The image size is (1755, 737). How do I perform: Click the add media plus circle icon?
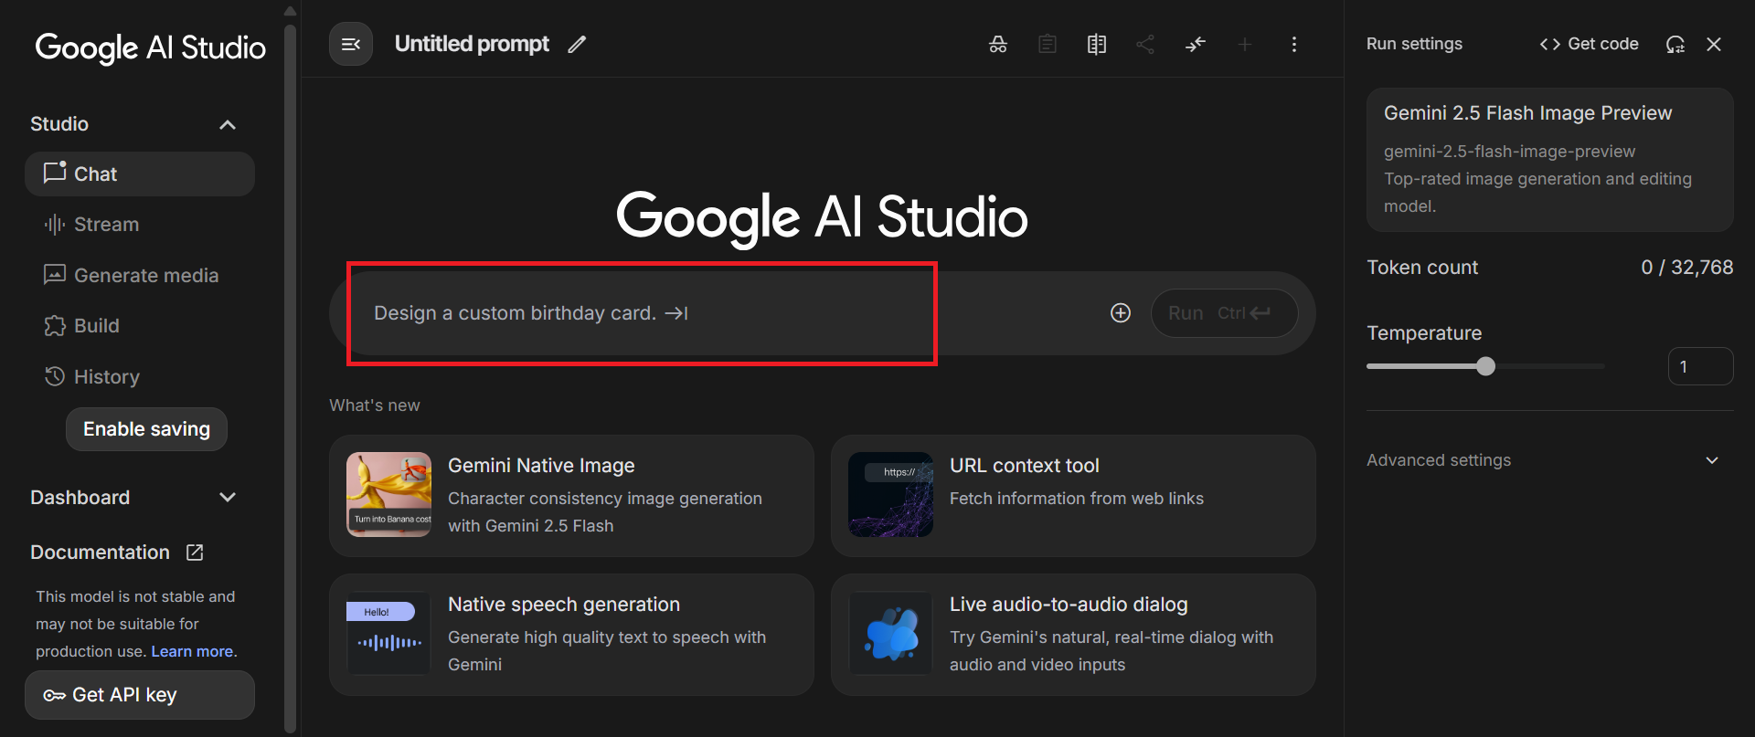(1121, 313)
